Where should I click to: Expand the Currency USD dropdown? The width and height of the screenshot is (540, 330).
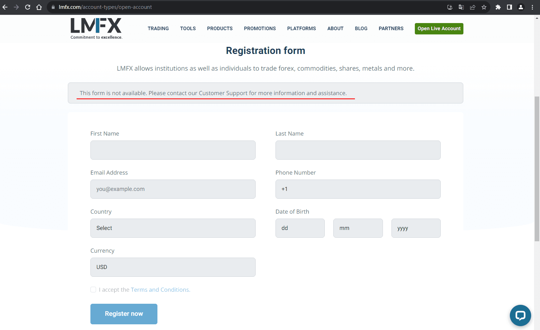pyautogui.click(x=173, y=267)
